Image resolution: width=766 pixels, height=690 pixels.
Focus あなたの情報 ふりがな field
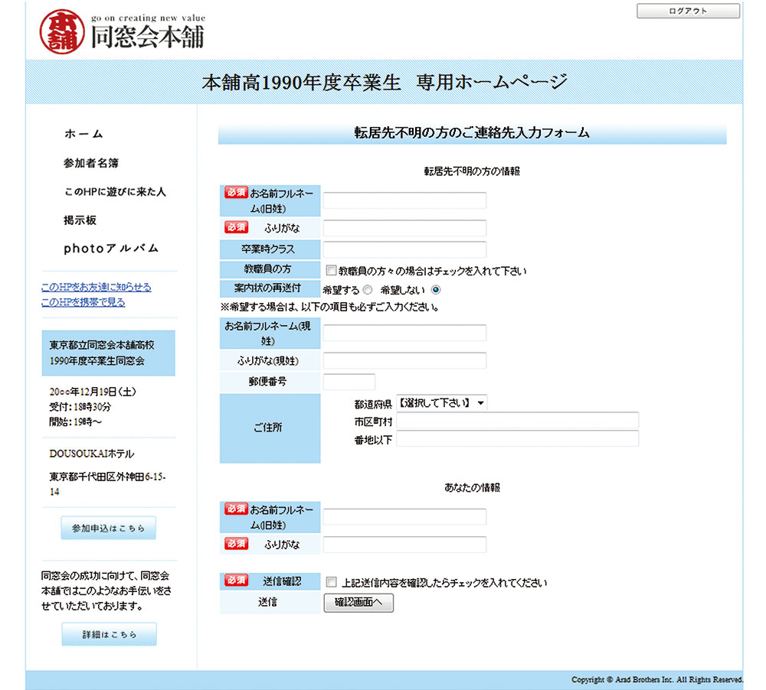click(x=404, y=545)
